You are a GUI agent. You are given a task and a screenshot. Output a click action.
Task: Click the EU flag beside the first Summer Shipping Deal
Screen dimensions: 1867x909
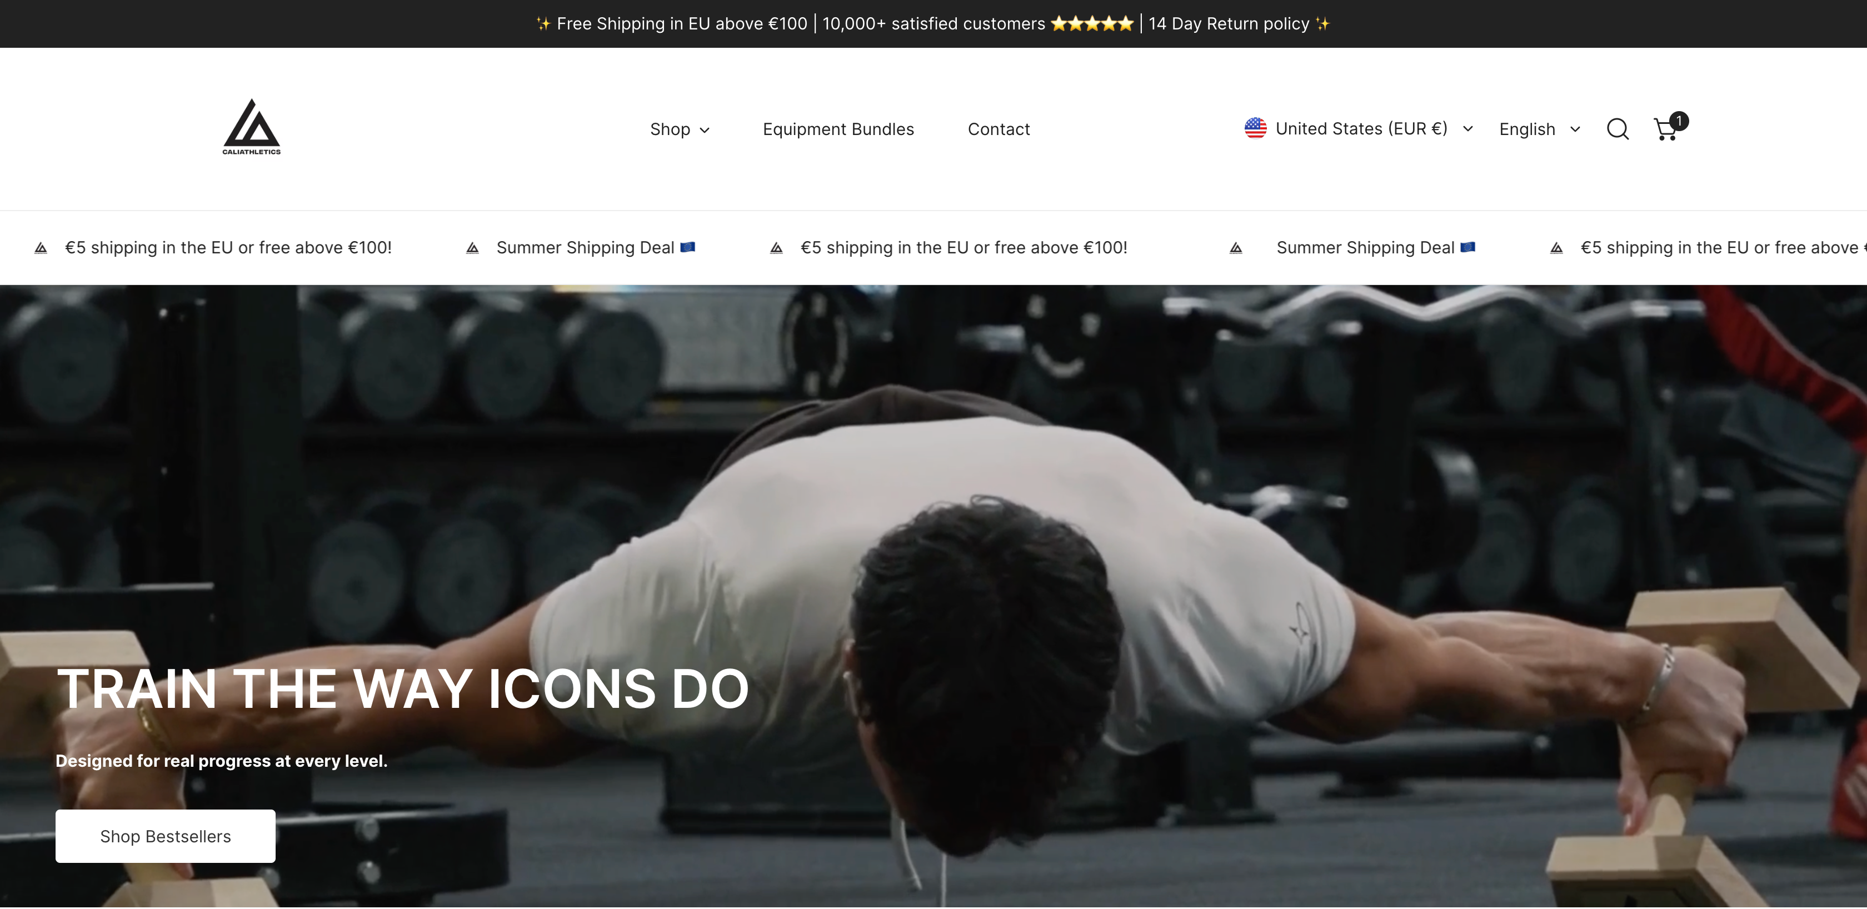[688, 247]
